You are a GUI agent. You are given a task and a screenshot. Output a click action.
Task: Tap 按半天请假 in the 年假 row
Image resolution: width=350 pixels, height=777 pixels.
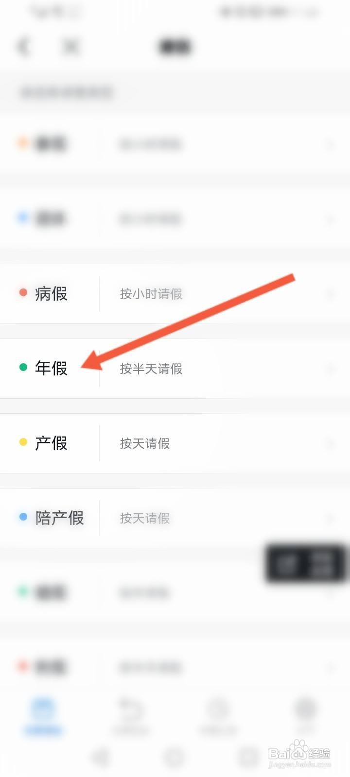(151, 369)
